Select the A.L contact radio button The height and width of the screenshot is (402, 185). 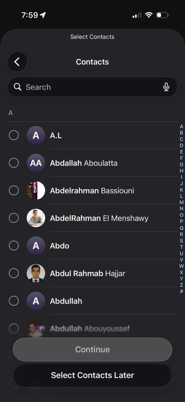[14, 135]
